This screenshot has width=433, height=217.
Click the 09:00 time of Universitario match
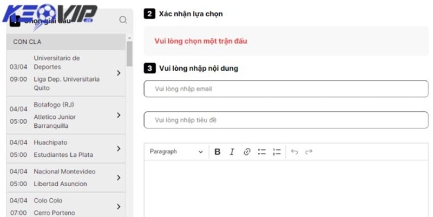[18, 79]
